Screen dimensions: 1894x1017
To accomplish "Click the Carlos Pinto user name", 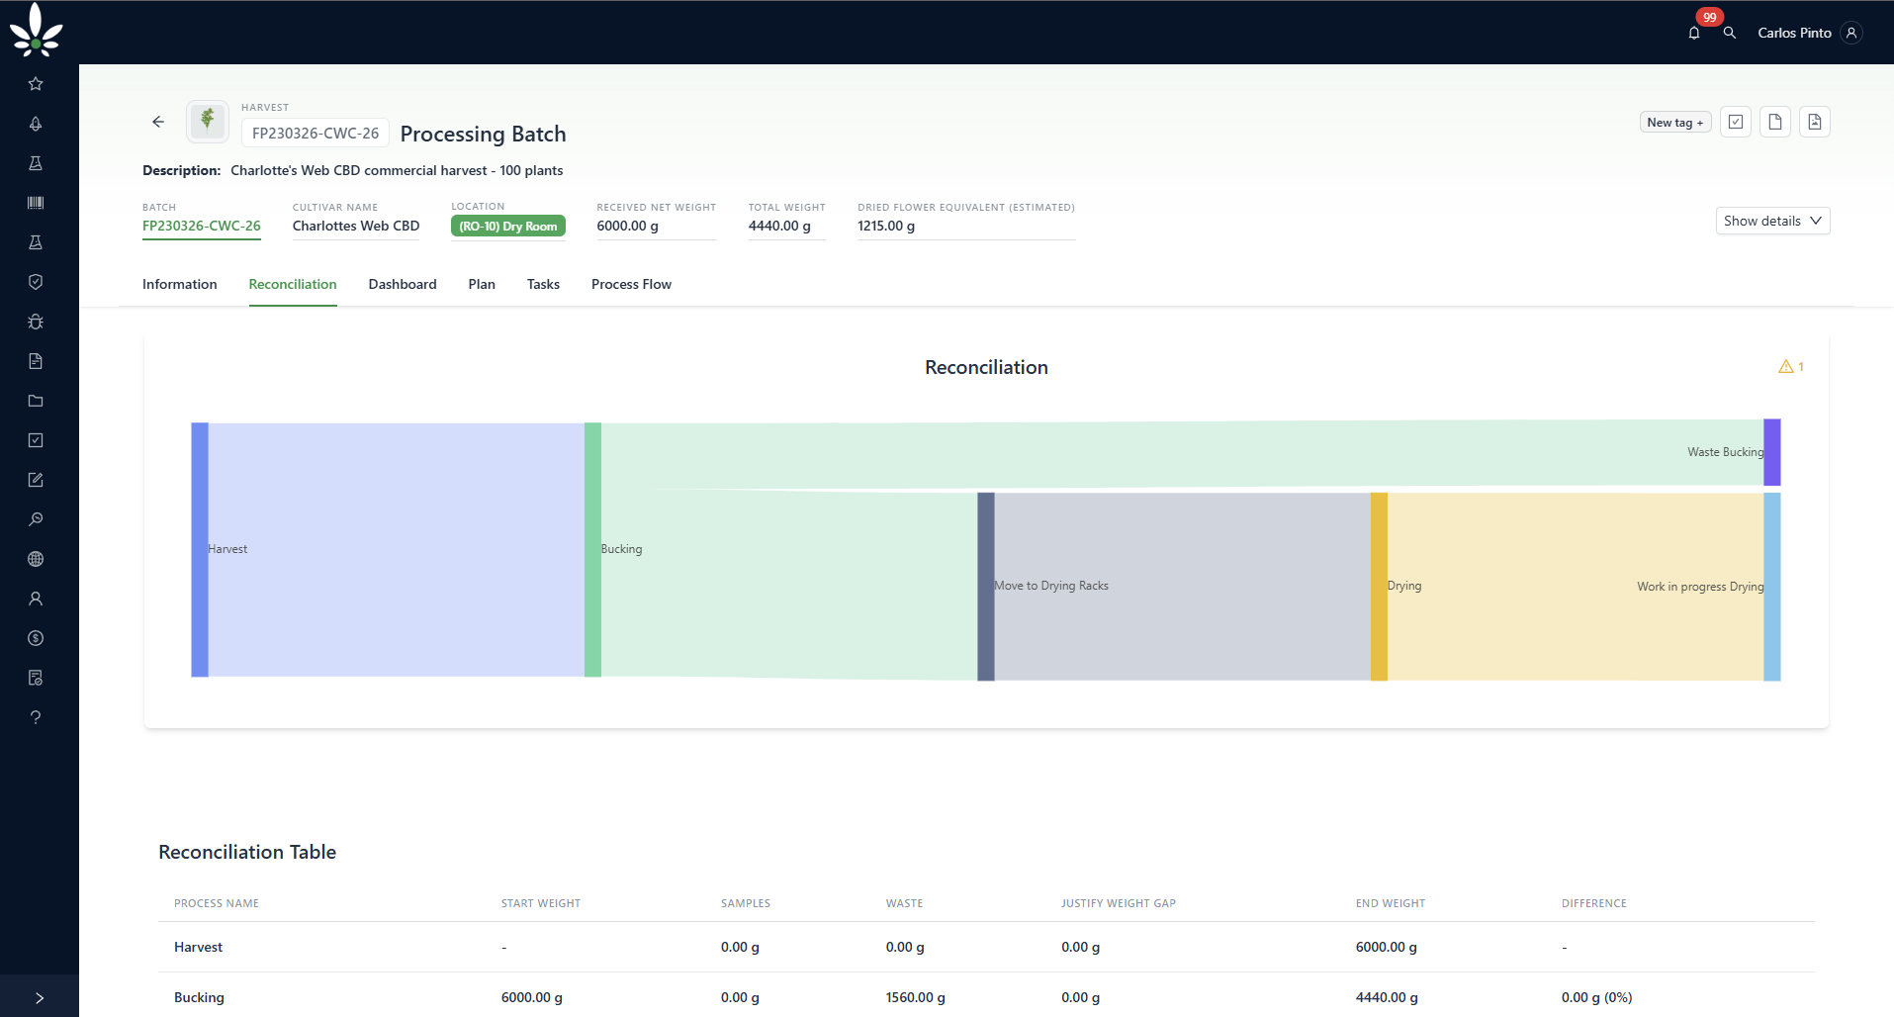I will point(1794,33).
